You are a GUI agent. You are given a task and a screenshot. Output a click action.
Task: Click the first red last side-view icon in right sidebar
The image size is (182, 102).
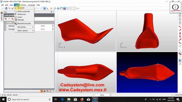(x=180, y=27)
